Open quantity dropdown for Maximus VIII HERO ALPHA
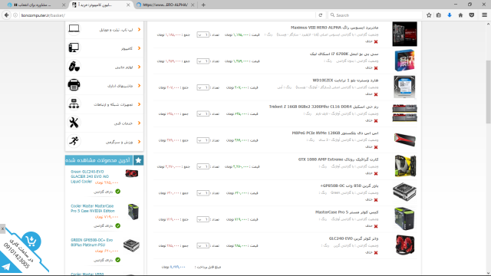Viewport: 491px width, 276px height. pyautogui.click(x=203, y=34)
